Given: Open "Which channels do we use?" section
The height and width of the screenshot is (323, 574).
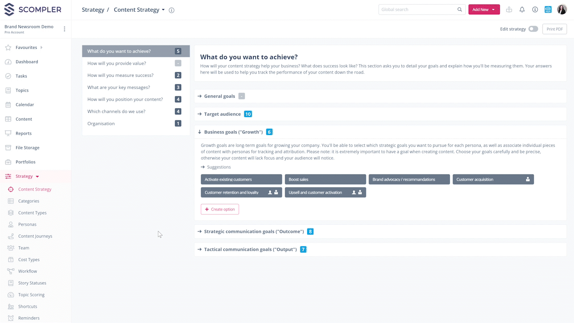Looking at the screenshot, I should point(116,111).
